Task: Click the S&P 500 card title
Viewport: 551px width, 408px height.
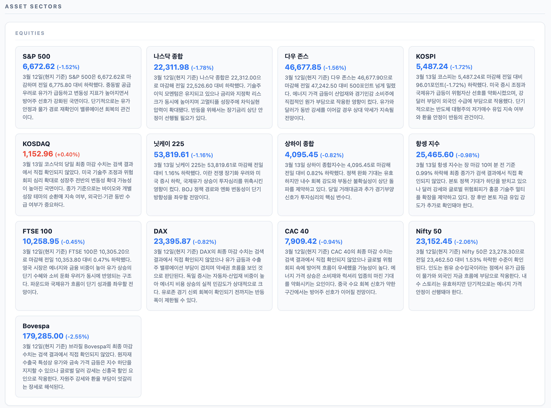Action: [x=36, y=56]
